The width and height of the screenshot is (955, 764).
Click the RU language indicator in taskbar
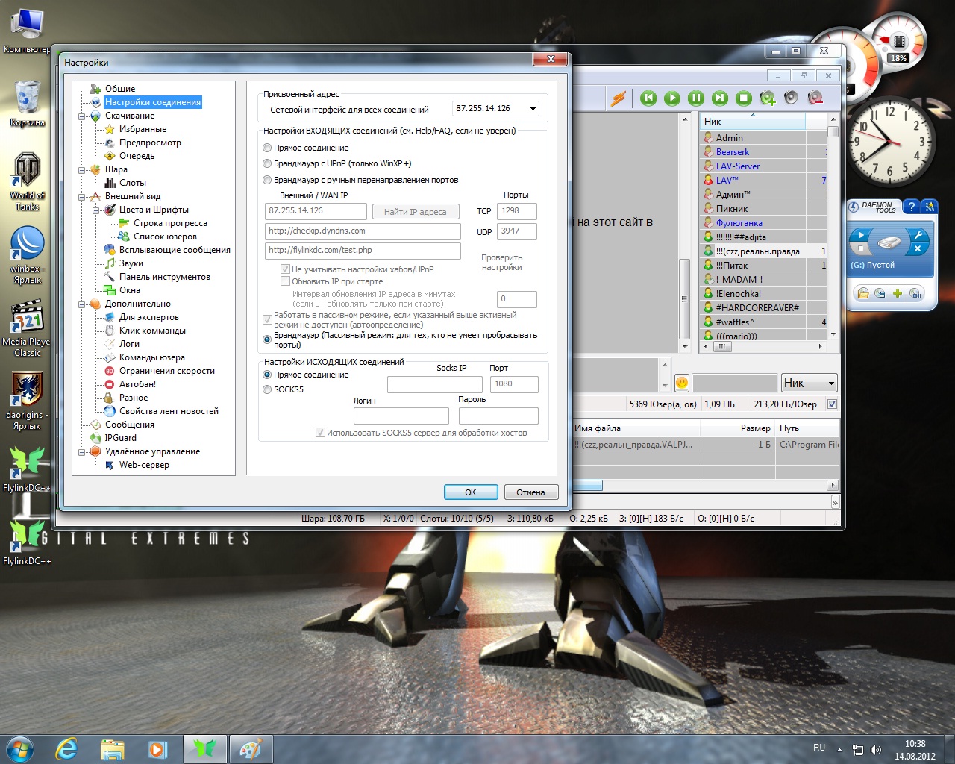[x=819, y=748]
